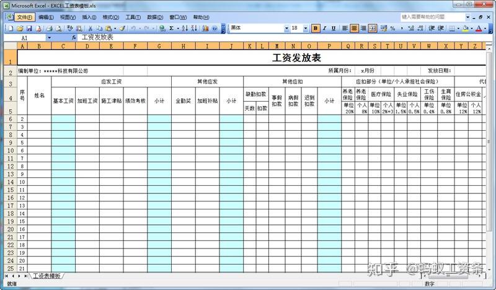
Task: Open the Borders dropdown arrow
Action: tap(458, 29)
